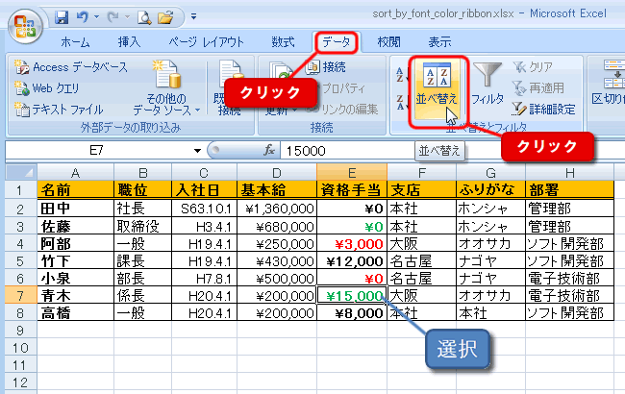Go to the 校閲 tab
Image resolution: width=625 pixels, height=394 pixels.
tap(388, 42)
